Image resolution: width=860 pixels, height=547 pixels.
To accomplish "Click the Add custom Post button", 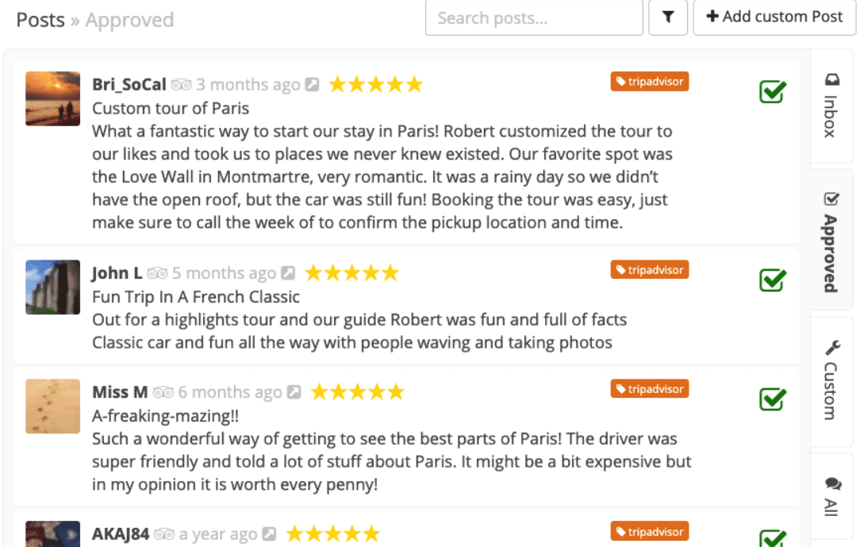I will [x=774, y=17].
